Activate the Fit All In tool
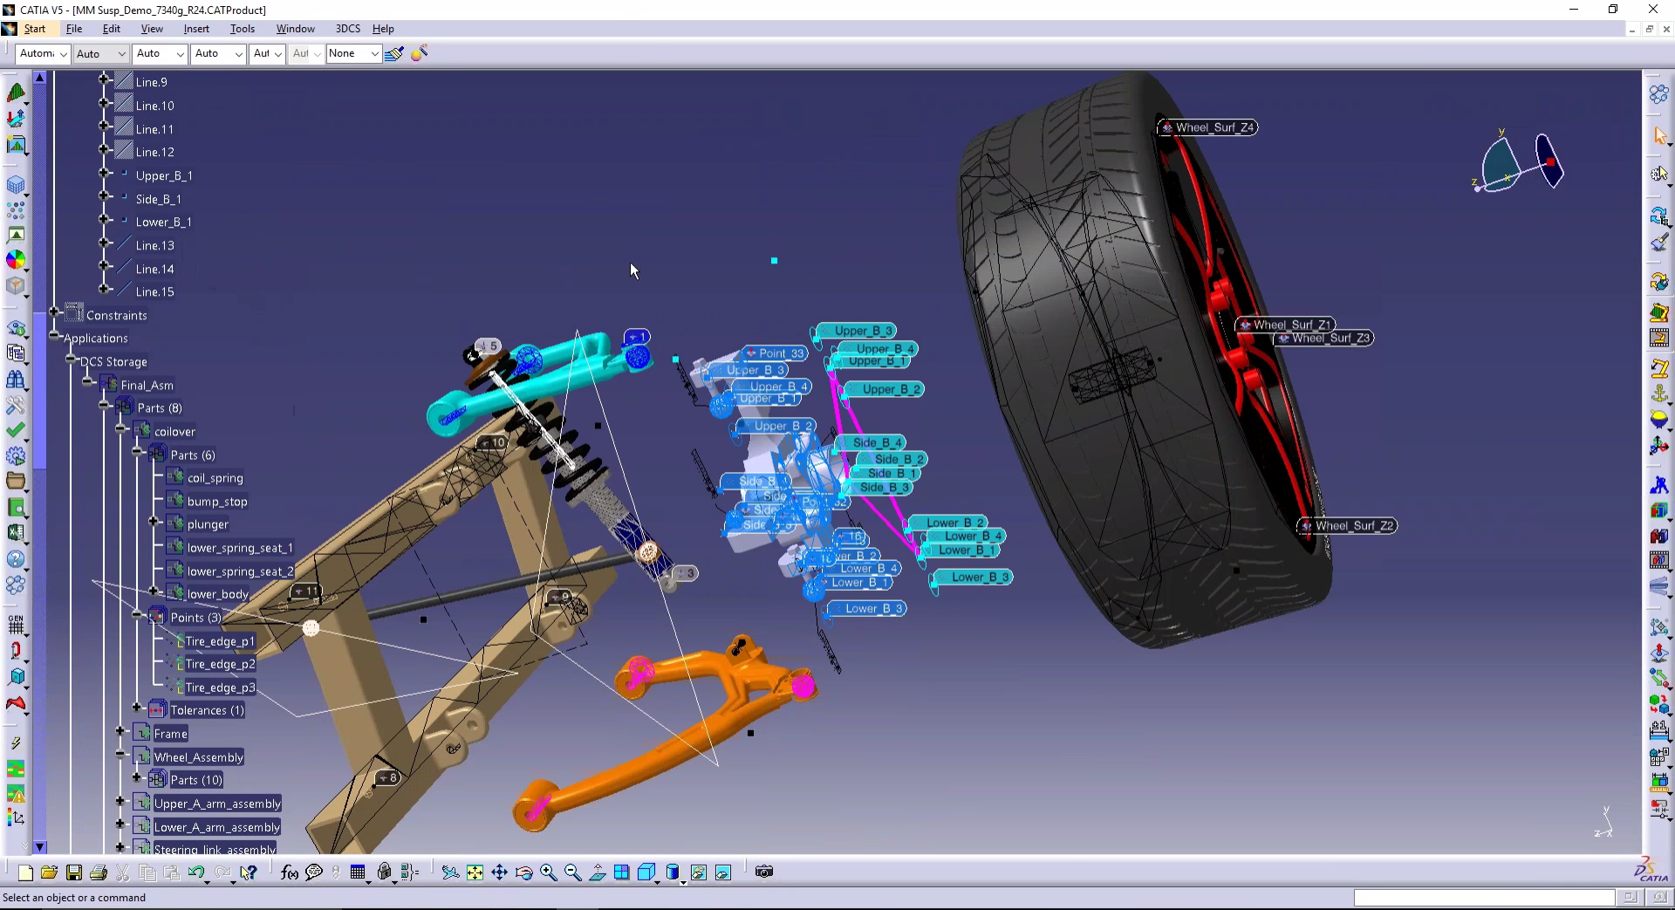1675x910 pixels. (475, 872)
